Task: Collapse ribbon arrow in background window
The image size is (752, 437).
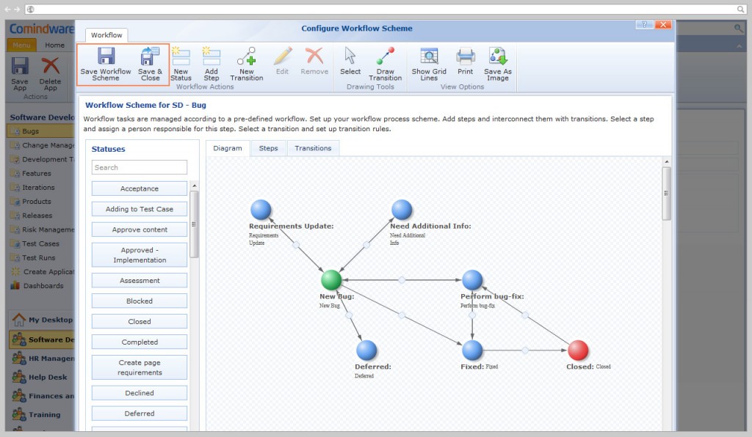Action: click(739, 46)
